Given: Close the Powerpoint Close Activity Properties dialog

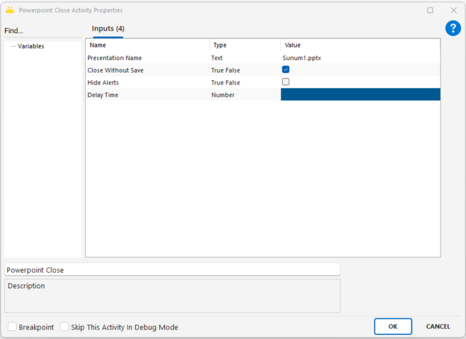Looking at the screenshot, I should pyautogui.click(x=453, y=10).
